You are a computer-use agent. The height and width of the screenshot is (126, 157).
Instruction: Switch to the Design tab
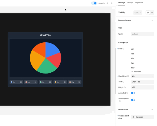(130, 3)
